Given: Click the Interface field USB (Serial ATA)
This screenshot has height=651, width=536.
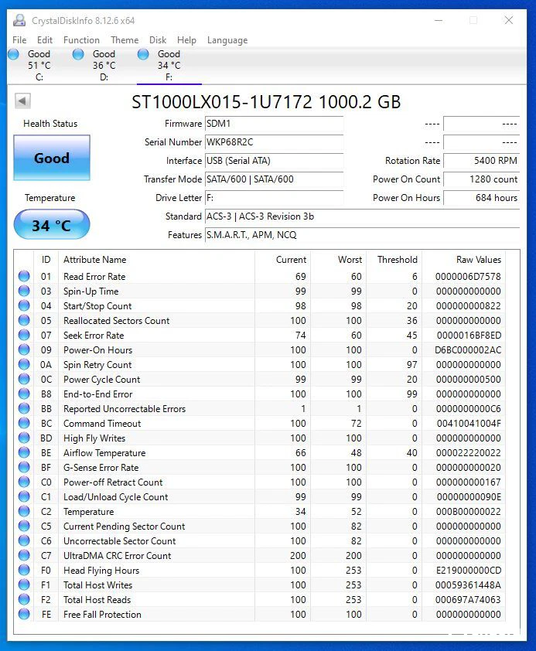Looking at the screenshot, I should click(274, 161).
